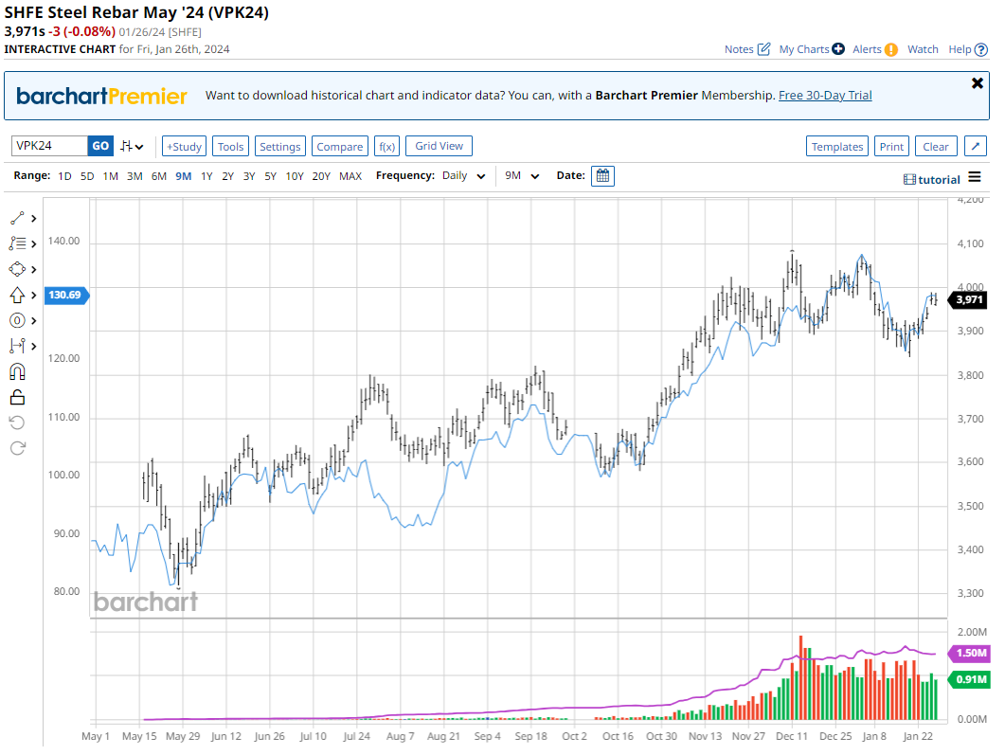
Task: Click the Alerts exclamation icon
Action: click(x=890, y=49)
